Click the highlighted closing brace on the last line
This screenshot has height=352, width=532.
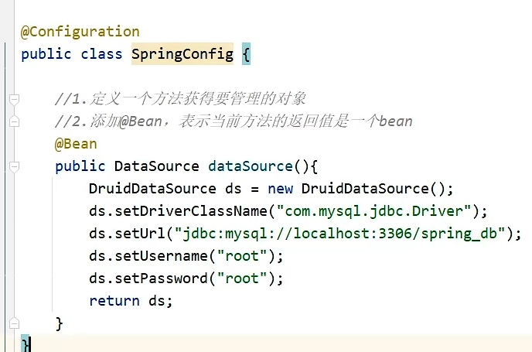(x=26, y=343)
